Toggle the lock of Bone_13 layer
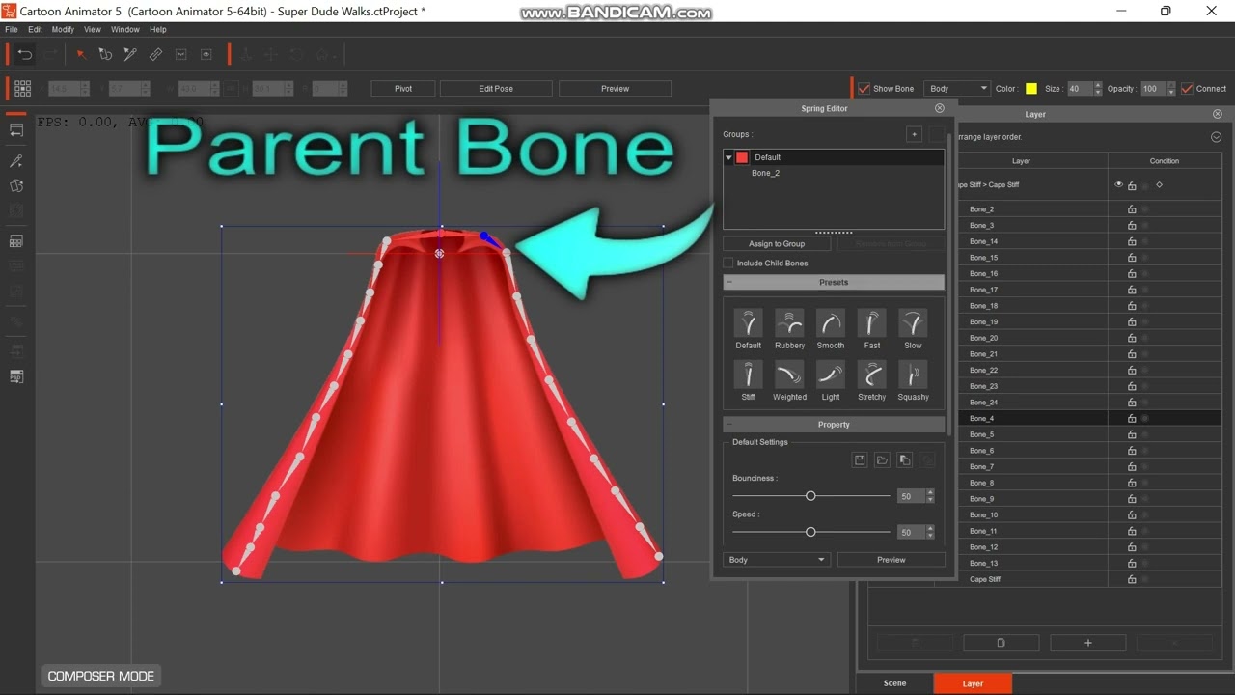 (1132, 563)
